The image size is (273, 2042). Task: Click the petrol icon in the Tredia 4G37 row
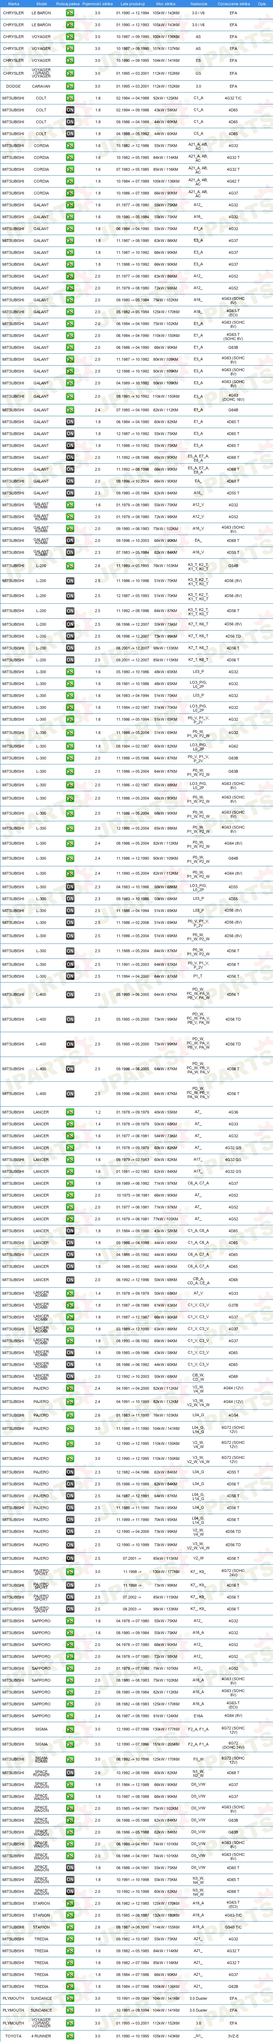pyautogui.click(x=70, y=1975)
